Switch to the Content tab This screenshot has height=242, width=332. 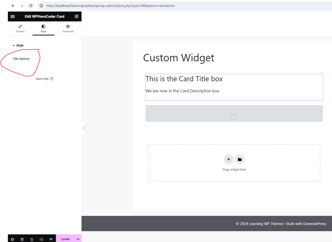[20, 28]
